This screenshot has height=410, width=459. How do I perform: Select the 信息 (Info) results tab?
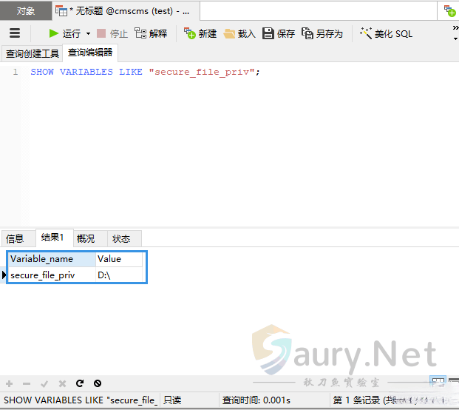[x=15, y=238]
